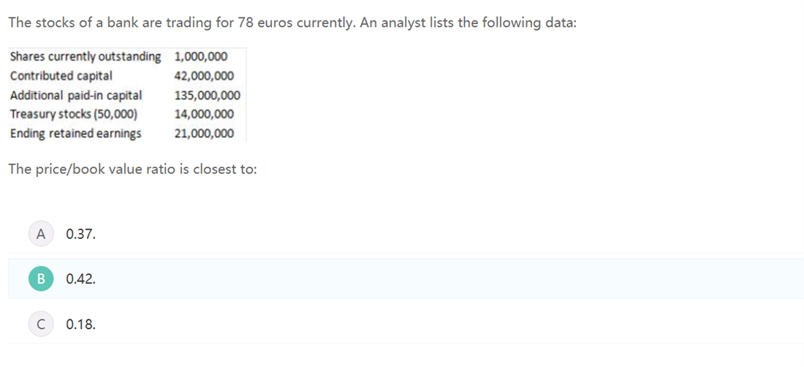Click the 14,000,000 treasury value
The image size is (804, 367).
[204, 114]
